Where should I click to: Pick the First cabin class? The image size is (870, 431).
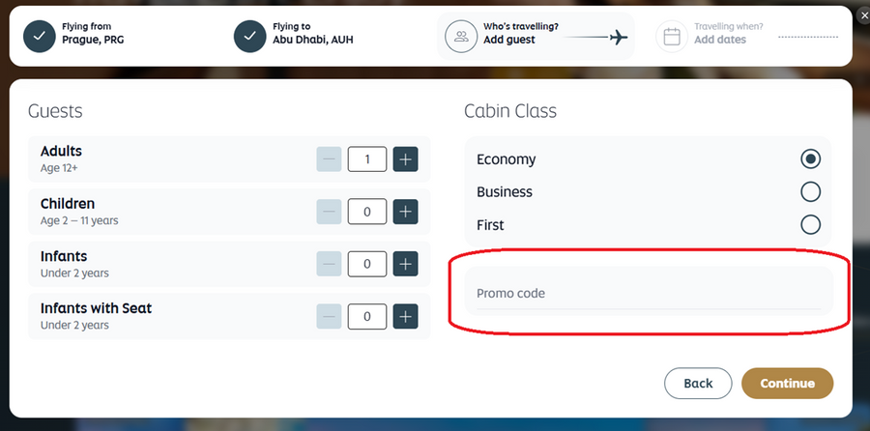[810, 224]
